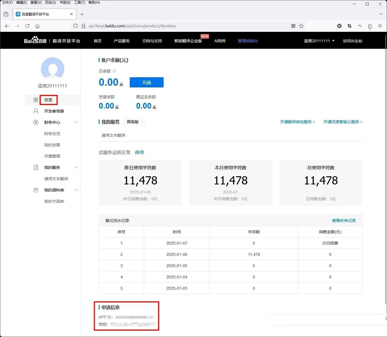Screen dimensions: 387x337
Task: Click 停用 to disable the service
Action: [x=139, y=152]
